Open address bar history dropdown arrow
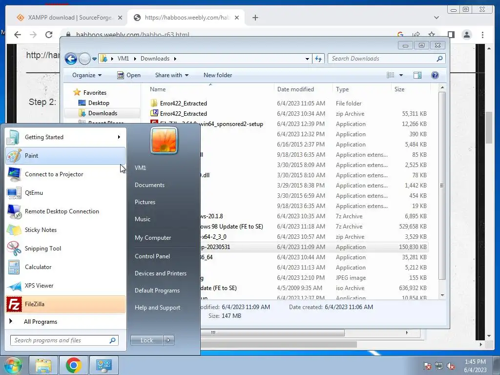500x375 pixels. [307, 59]
